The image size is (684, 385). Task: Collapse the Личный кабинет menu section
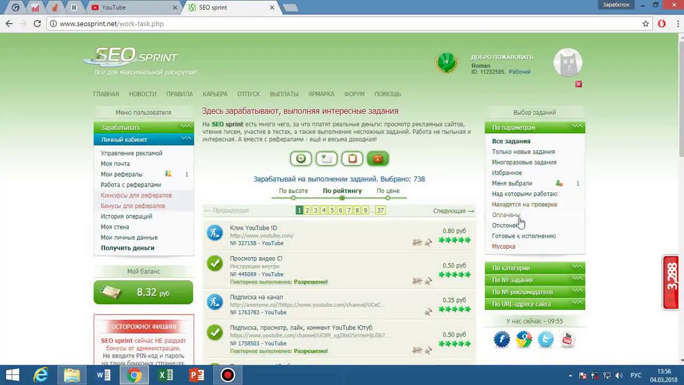click(143, 140)
